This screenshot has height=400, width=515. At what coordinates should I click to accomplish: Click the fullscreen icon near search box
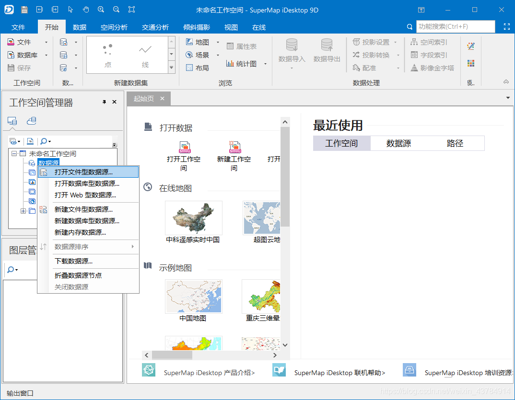click(507, 26)
